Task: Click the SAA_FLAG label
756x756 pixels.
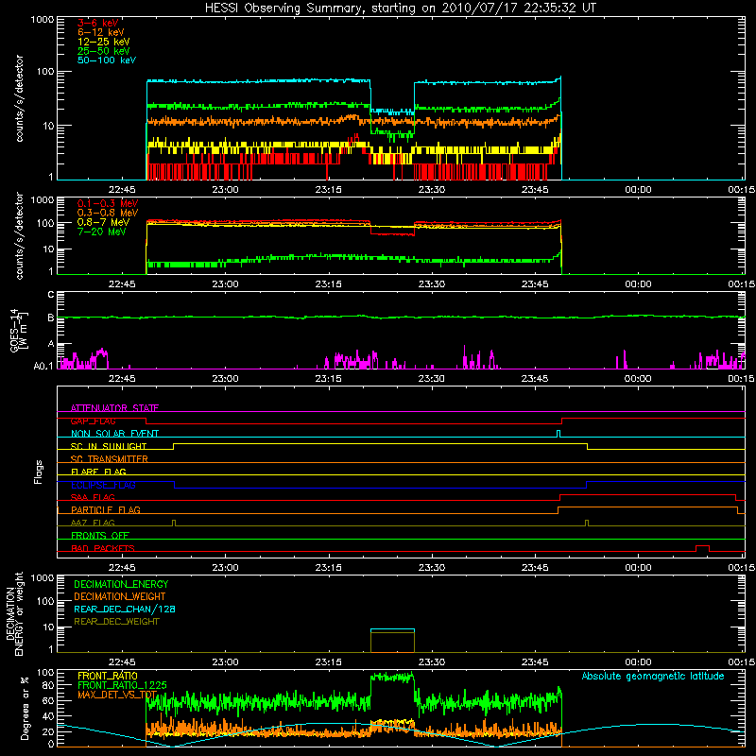Action: pyautogui.click(x=93, y=497)
